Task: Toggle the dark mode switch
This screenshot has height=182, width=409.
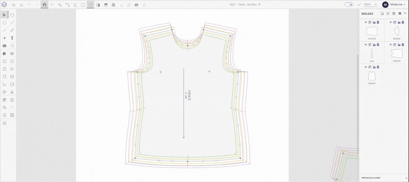Action: pos(349,4)
